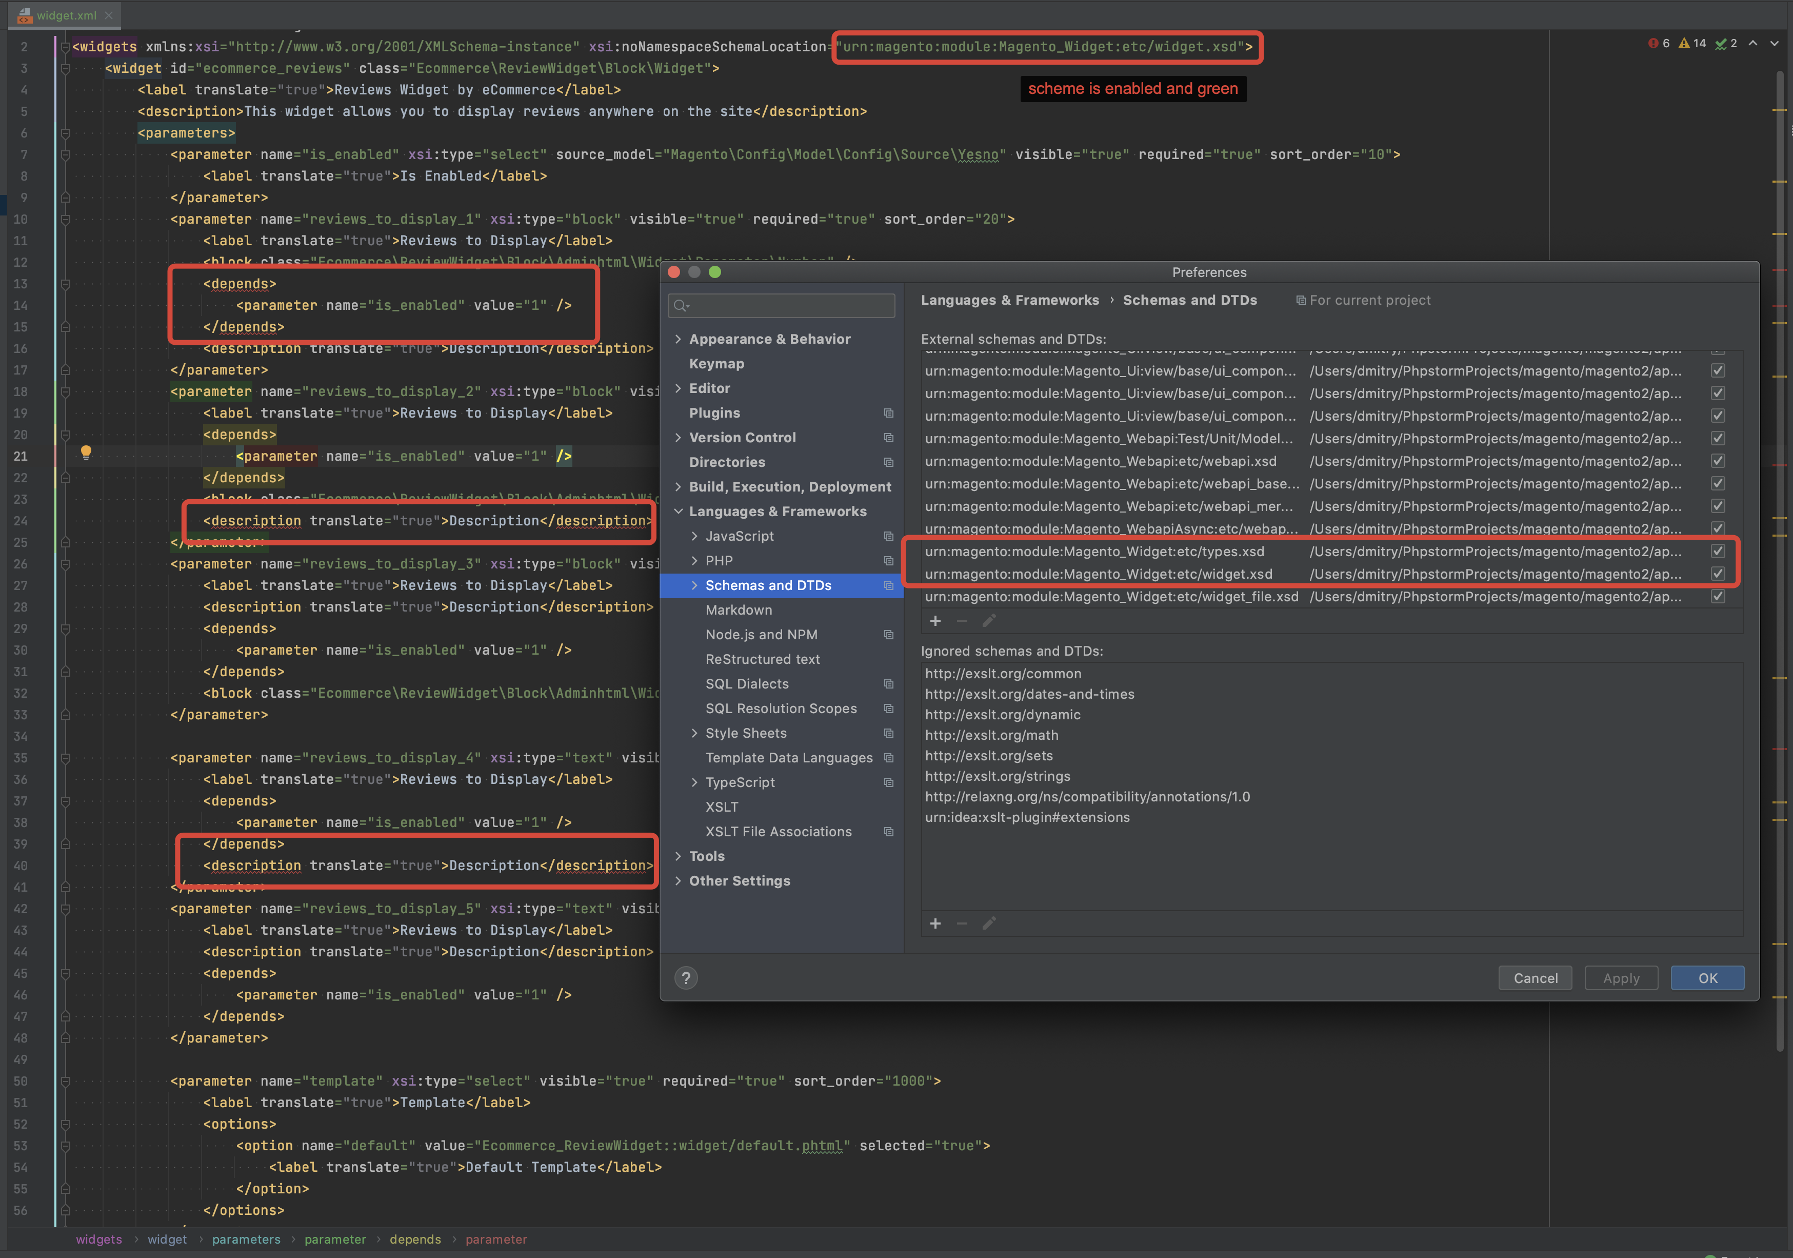Screen dimensions: 1793x1258
Task: Select the SQL Dialects settings page
Action: (x=747, y=684)
